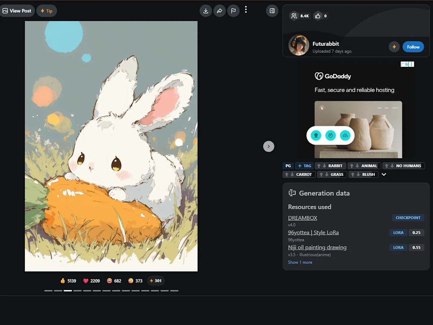Image resolution: width=433 pixels, height=325 pixels.
Task: Click the rabbit and carrot artwork
Action: point(111,146)
